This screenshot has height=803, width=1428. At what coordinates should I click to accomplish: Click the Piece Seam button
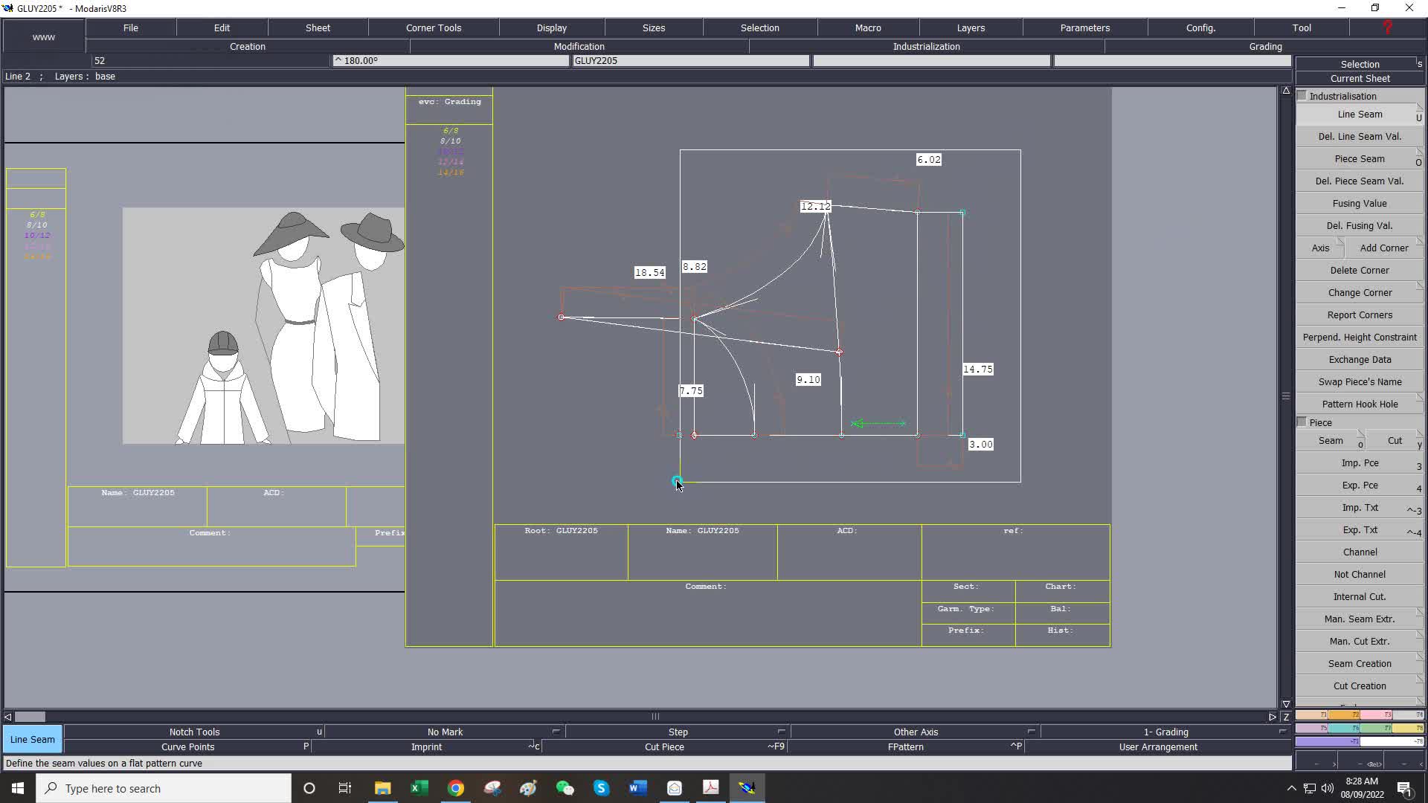1360,158
